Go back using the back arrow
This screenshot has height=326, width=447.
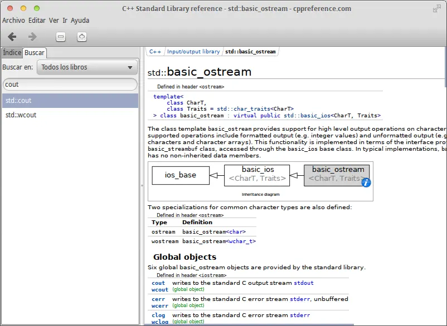click(12, 37)
